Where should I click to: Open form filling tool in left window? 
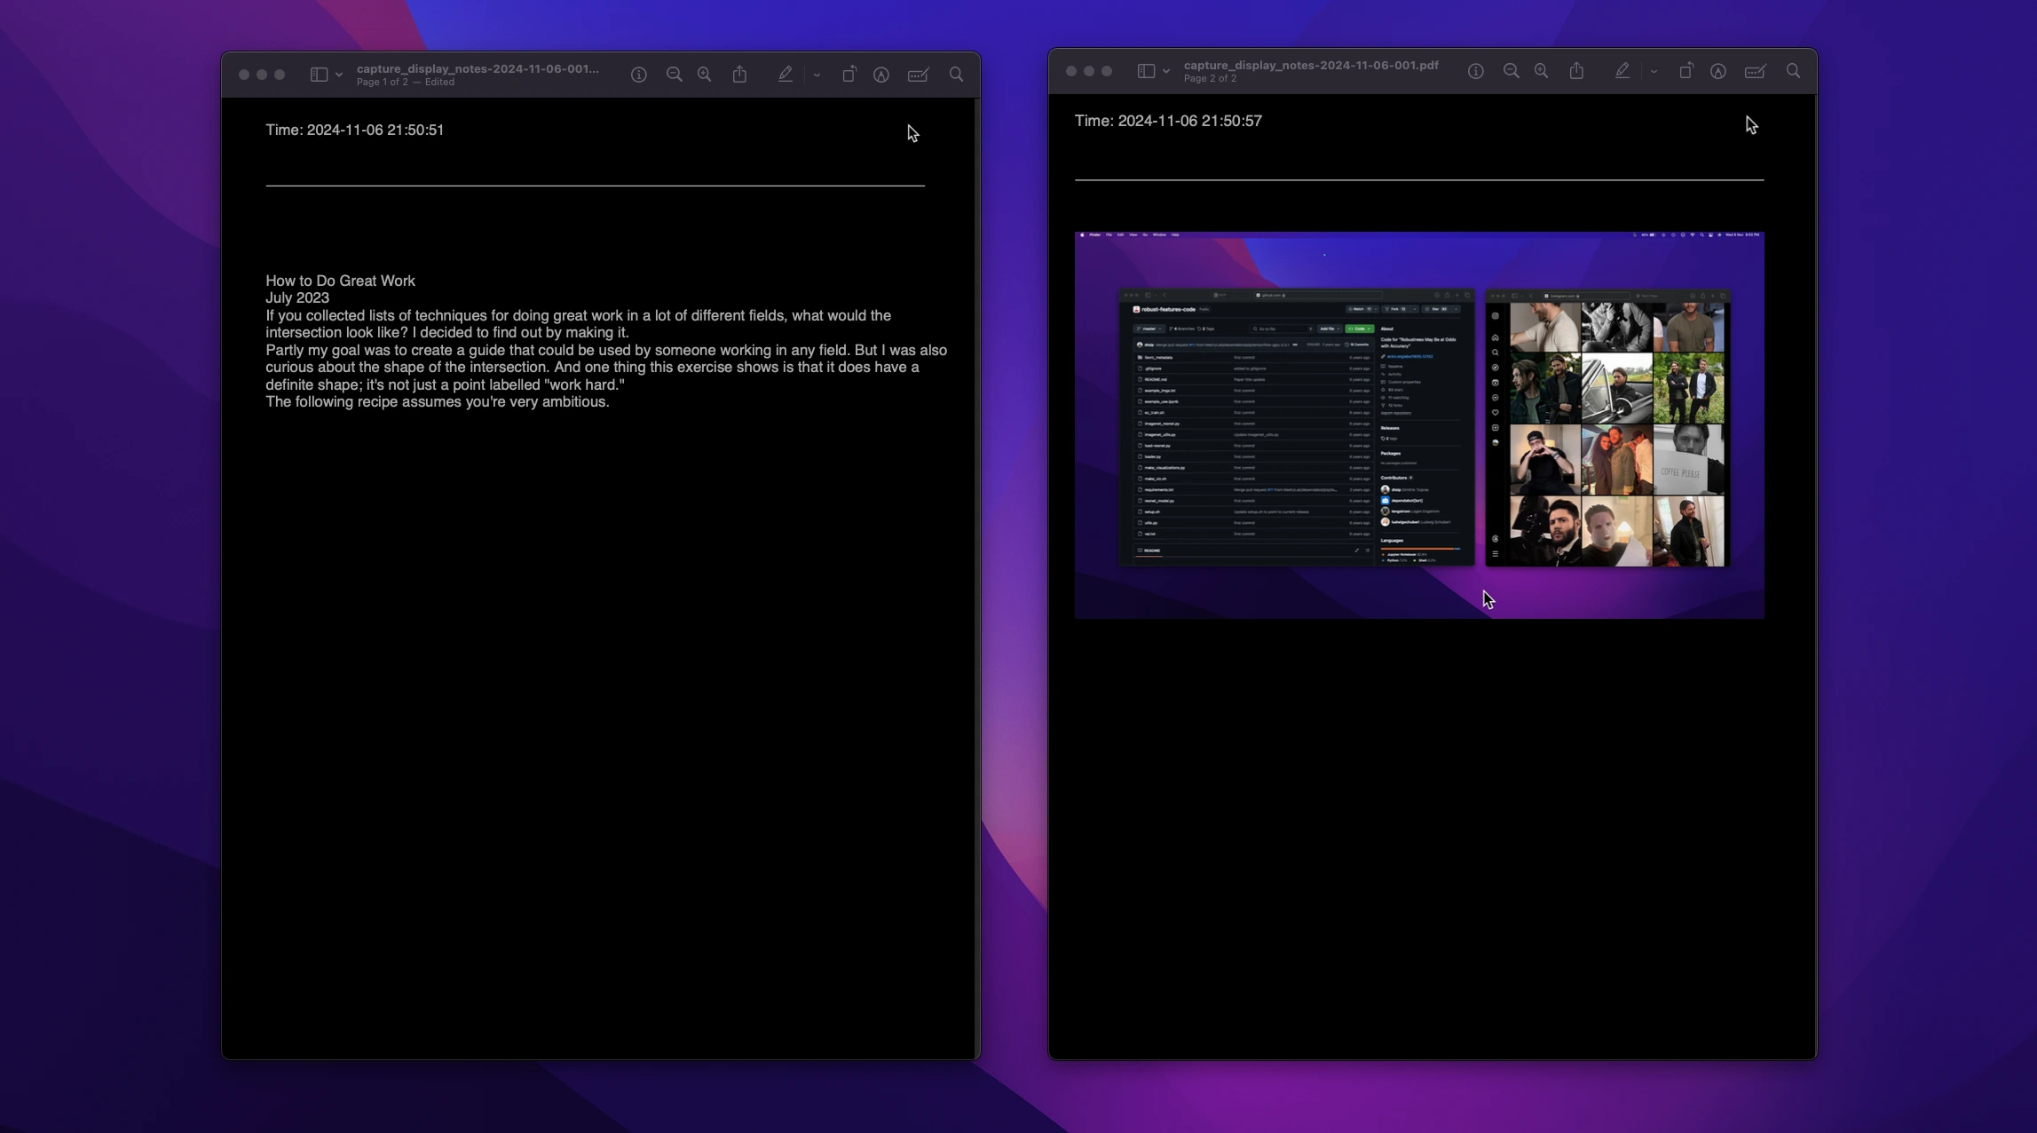point(919,75)
